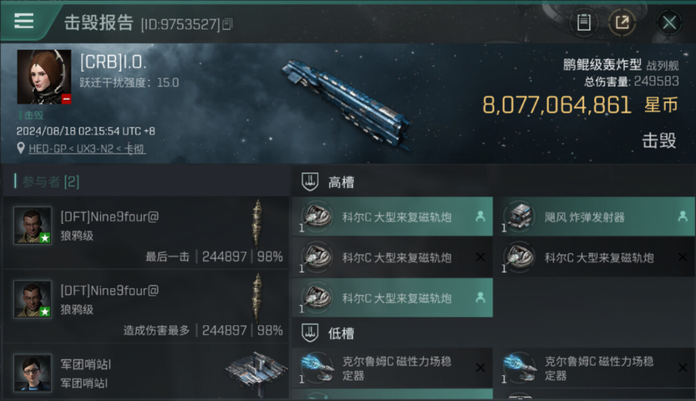The image size is (696, 401).
Task: Click the 狼鸦级 ship icon for last hit
Action: pyautogui.click(x=258, y=223)
